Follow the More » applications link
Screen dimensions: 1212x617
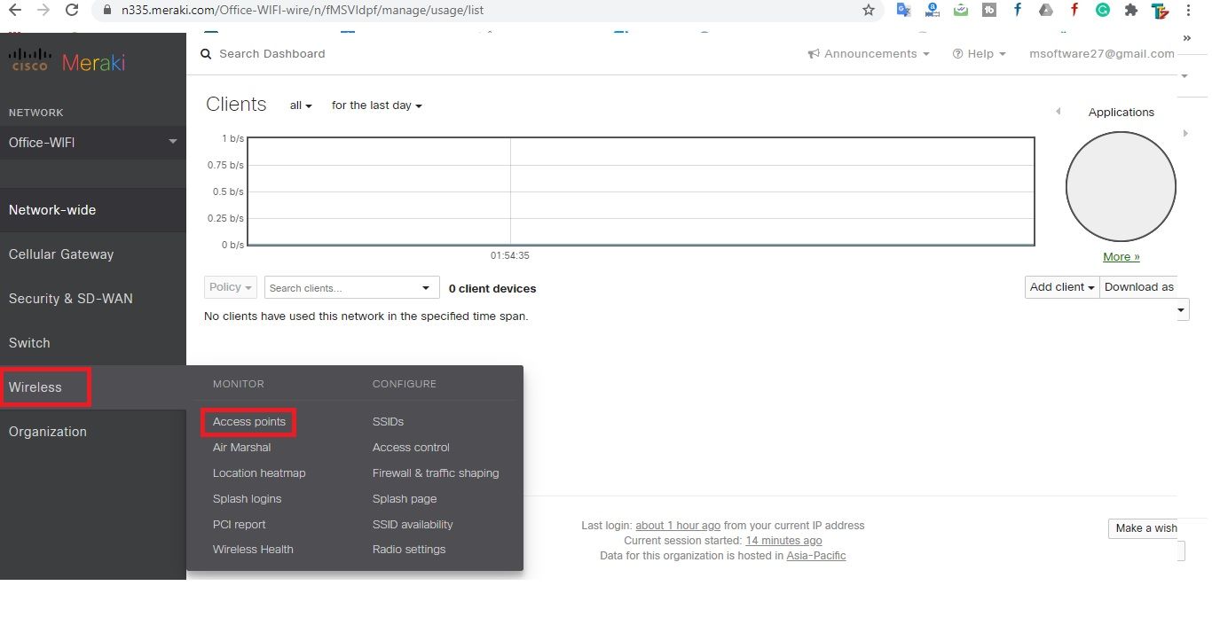click(x=1121, y=257)
